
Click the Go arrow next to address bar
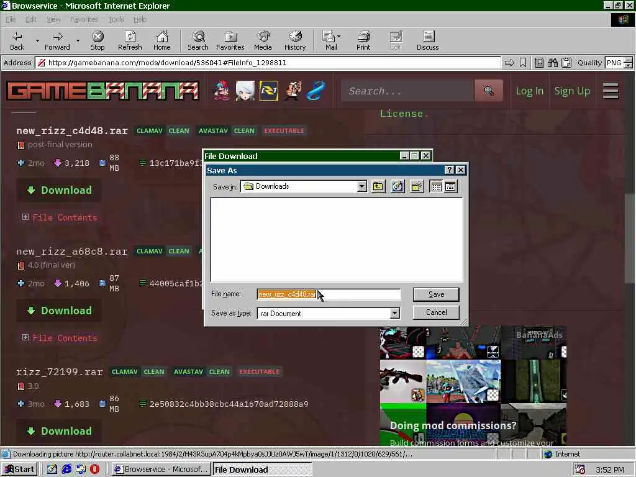tap(509, 63)
